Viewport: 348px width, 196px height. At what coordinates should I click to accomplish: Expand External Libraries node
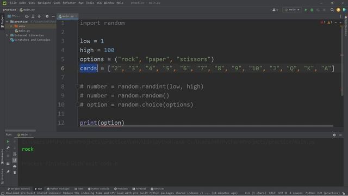pyautogui.click(x=7, y=35)
